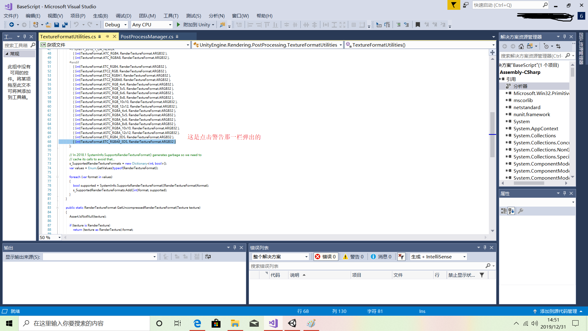Viewport: 588px width, 331px height.
Task: Toggle auto-hide pin on Properties panel
Action: pyautogui.click(x=564, y=193)
